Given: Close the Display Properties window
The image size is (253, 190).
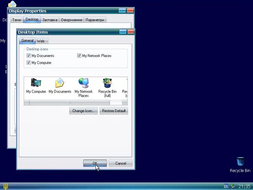Looking at the screenshot, I should [130, 10].
